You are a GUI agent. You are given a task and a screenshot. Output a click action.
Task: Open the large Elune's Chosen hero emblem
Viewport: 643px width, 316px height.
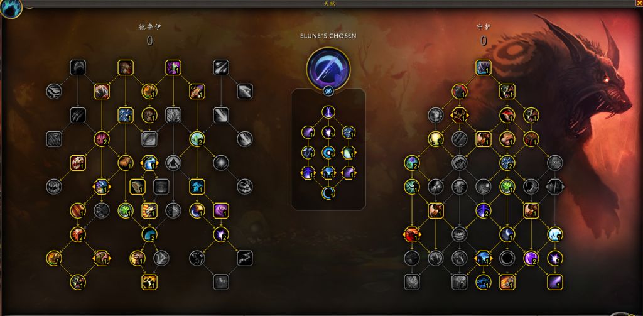[x=328, y=68]
